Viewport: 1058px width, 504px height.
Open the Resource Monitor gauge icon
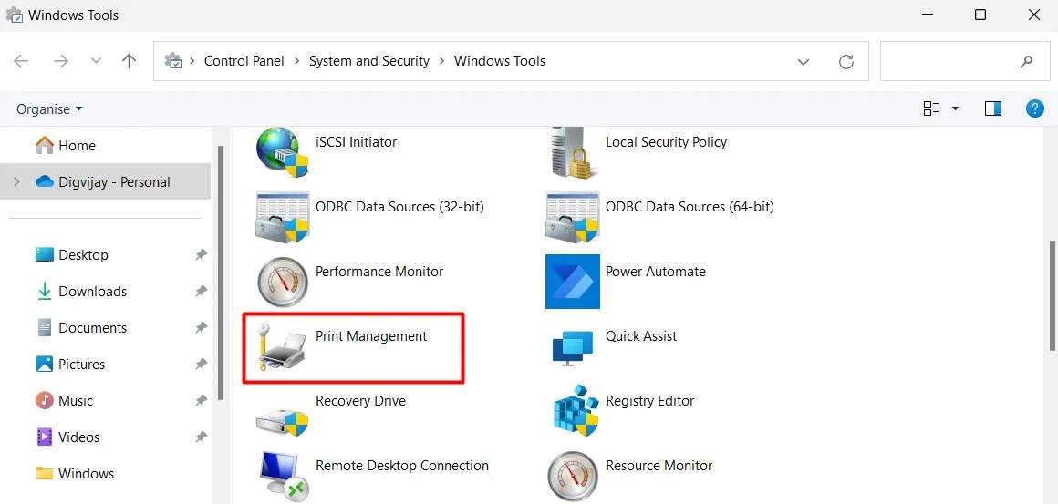[572, 477]
